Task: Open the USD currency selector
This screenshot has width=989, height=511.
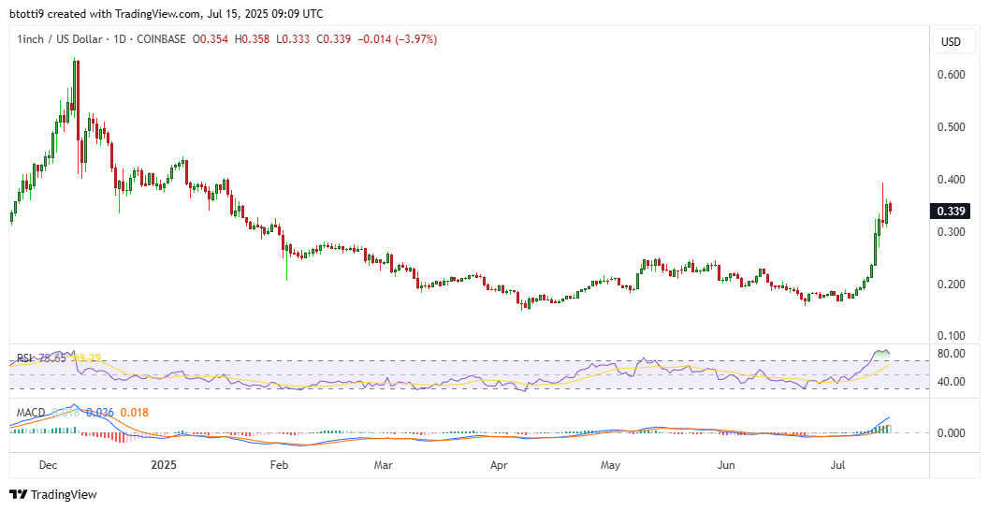Action: click(951, 41)
